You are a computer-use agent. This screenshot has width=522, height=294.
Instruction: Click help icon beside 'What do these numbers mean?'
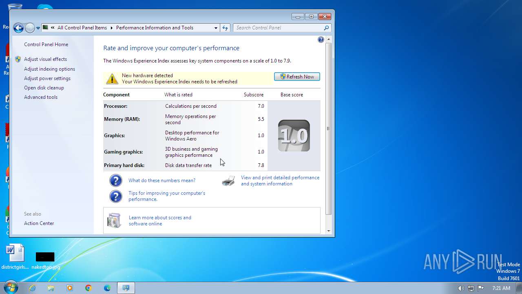click(x=116, y=180)
